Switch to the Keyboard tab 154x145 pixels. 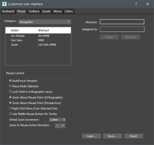tap(8, 11)
